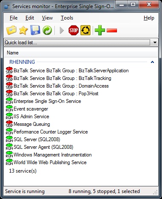Image resolution: width=162 pixels, height=199 pixels.
Task: Restart service using the yellow cycle icon
Action: (x=85, y=30)
